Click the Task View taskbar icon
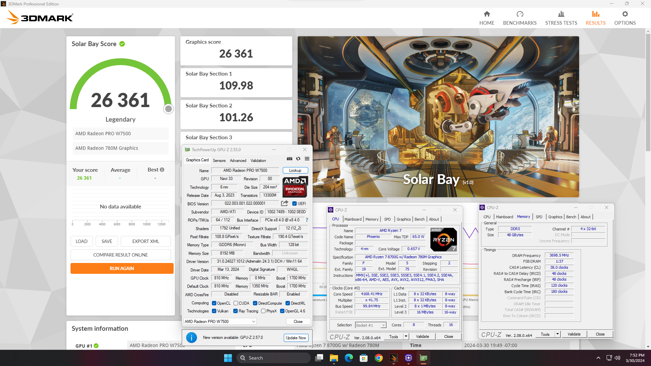 pyautogui.click(x=319, y=358)
